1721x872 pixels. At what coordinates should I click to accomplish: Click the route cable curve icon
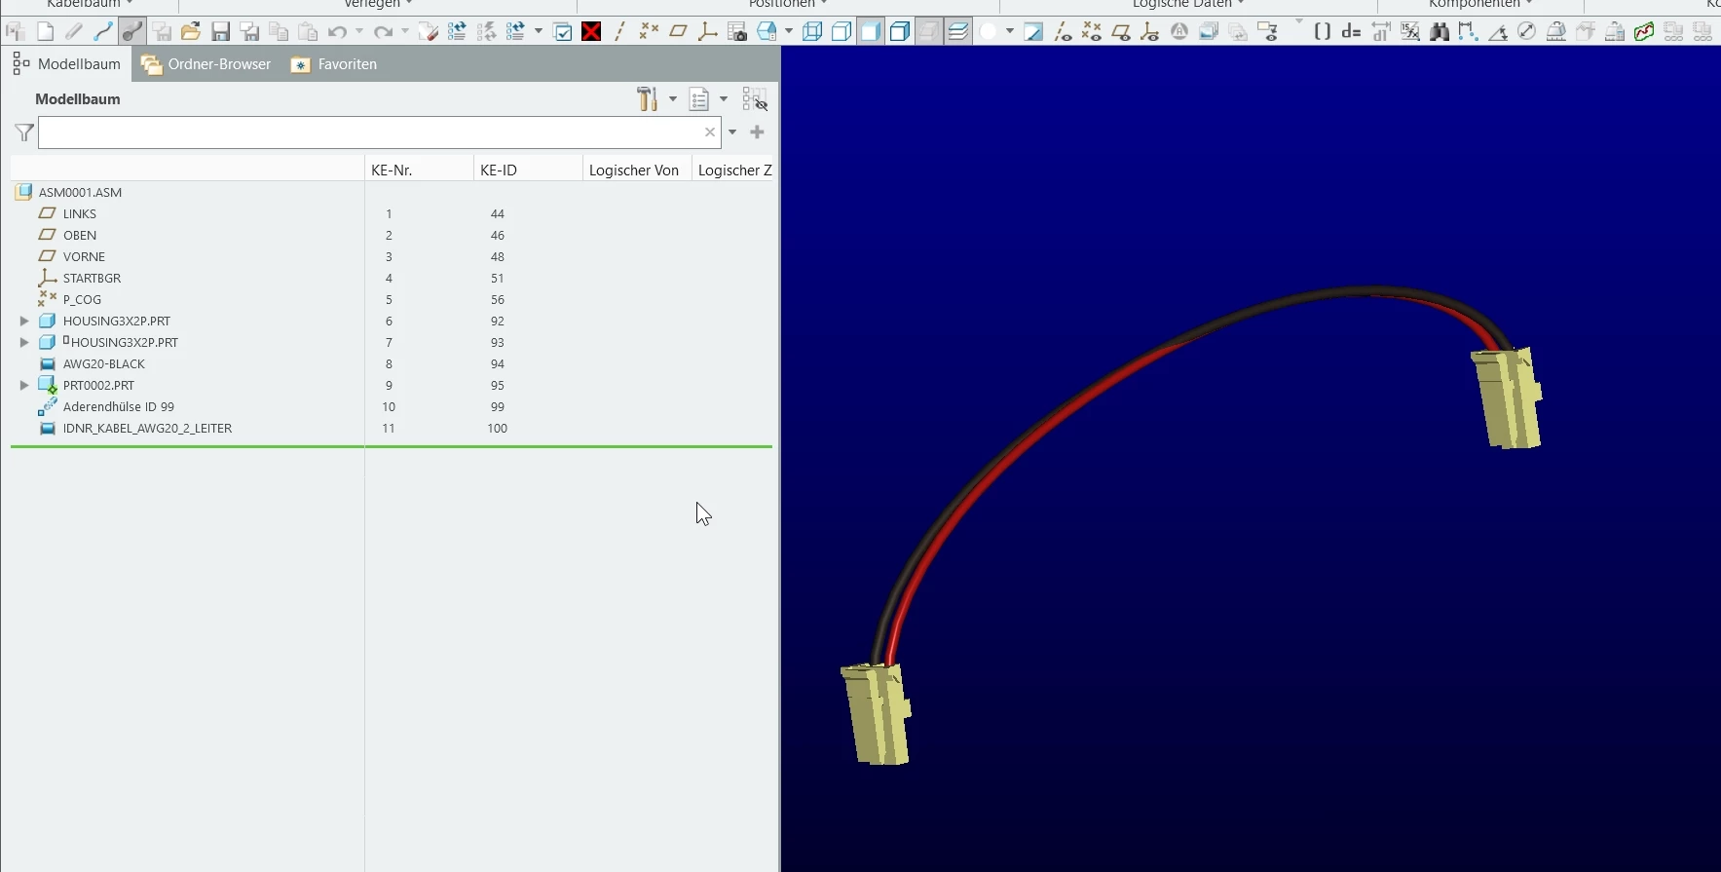[103, 32]
